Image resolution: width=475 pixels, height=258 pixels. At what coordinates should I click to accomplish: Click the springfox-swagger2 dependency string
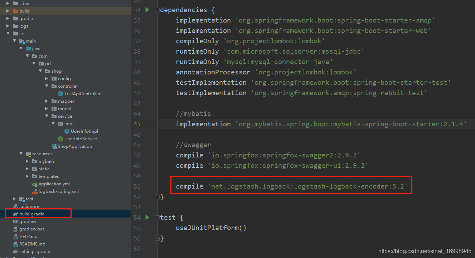click(x=284, y=155)
